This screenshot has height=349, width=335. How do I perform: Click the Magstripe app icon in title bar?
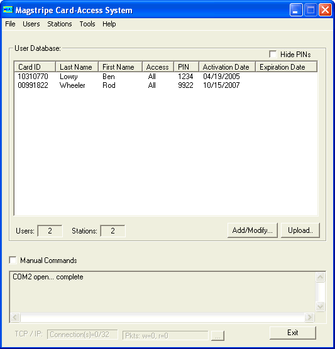click(x=8, y=10)
